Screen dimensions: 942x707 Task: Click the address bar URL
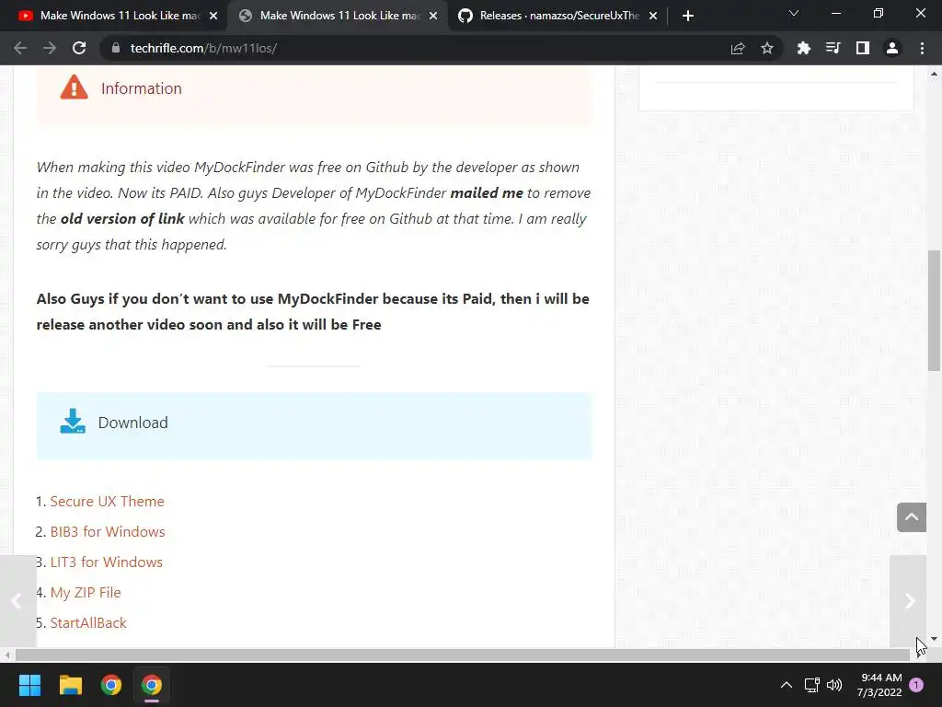pos(203,48)
